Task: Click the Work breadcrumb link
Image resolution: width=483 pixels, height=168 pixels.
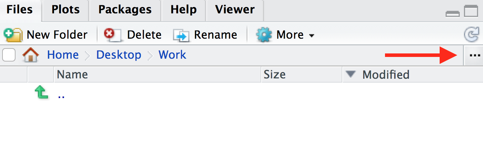Action: tap(172, 55)
